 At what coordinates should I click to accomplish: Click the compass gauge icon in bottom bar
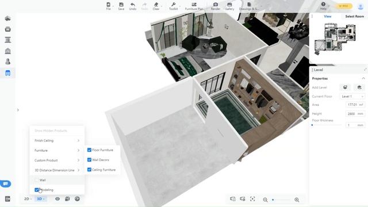[77, 199]
